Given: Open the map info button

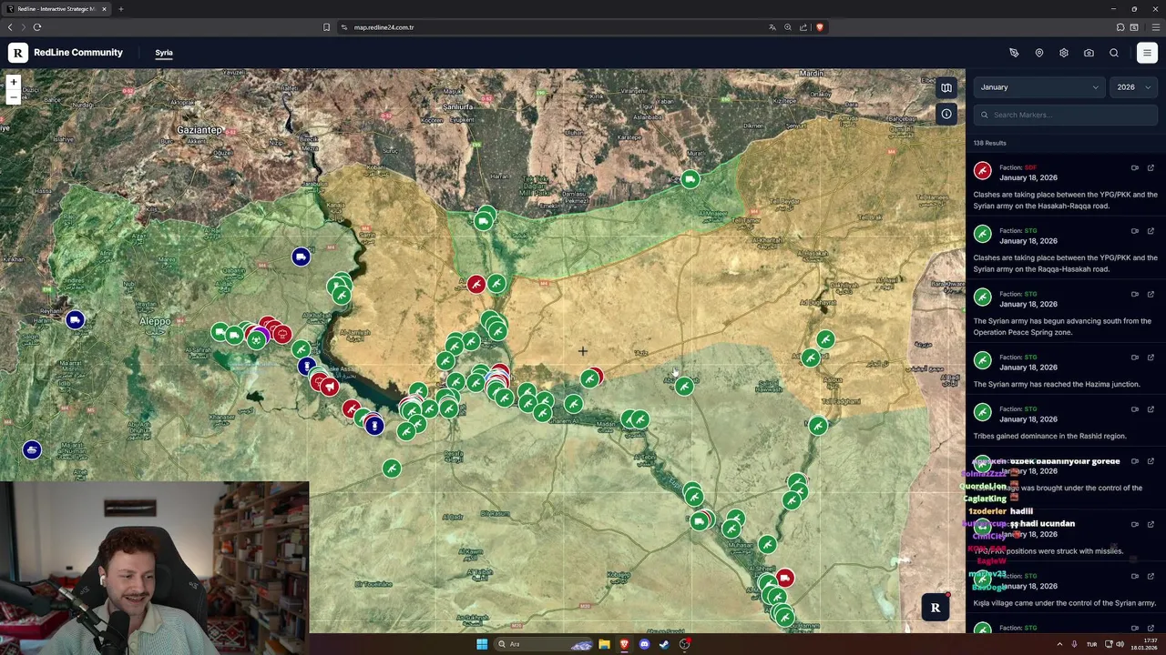Looking at the screenshot, I should pyautogui.click(x=946, y=114).
